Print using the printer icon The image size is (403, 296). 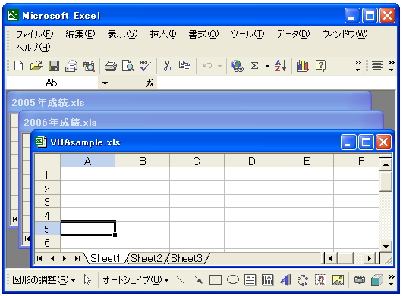(111, 66)
